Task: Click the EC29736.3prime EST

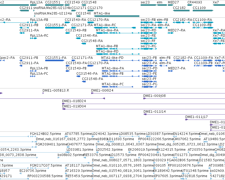Action: (21, 173)
